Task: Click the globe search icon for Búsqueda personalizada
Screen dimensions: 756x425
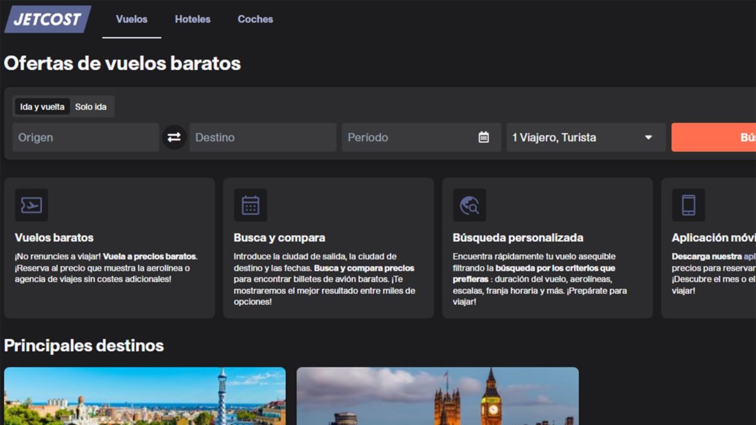Action: pyautogui.click(x=469, y=205)
